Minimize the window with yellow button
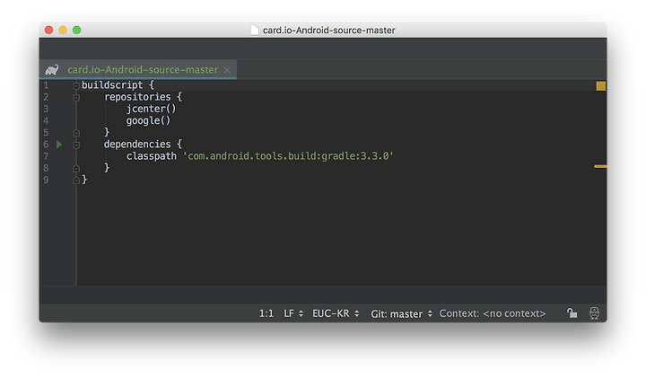 [63, 31]
